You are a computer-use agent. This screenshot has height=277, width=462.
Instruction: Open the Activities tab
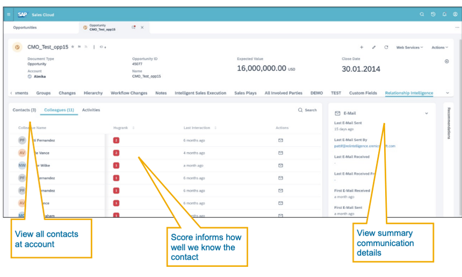pyautogui.click(x=91, y=110)
